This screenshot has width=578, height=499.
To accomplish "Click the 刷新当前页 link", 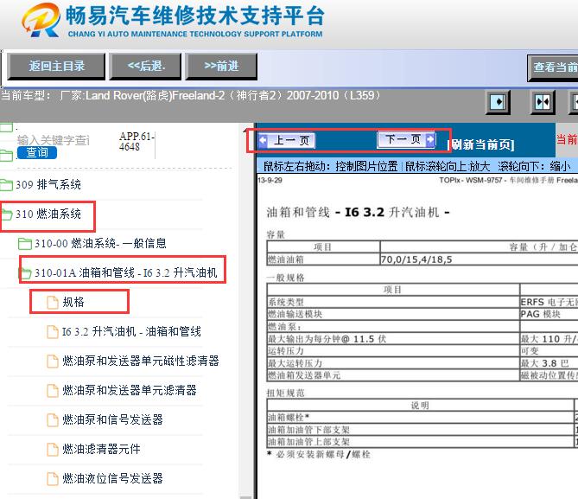I will point(480,144).
